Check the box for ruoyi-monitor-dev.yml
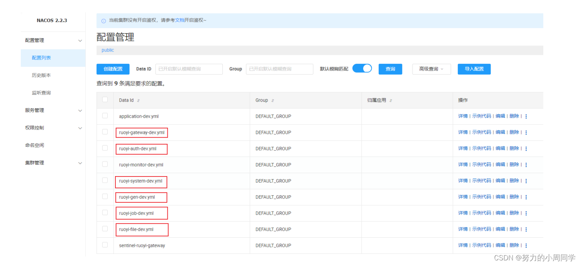 point(105,164)
